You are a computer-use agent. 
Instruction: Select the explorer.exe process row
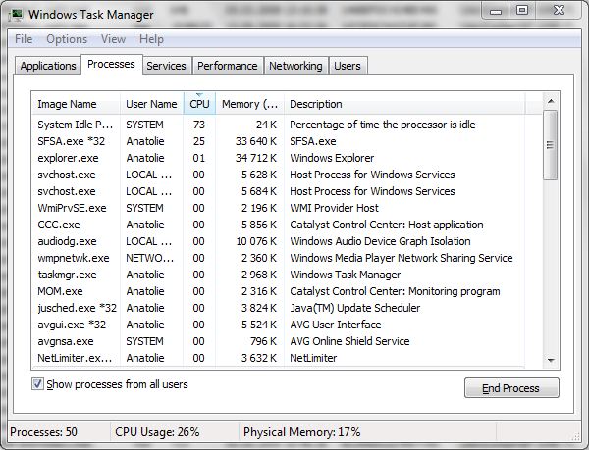tap(68, 158)
